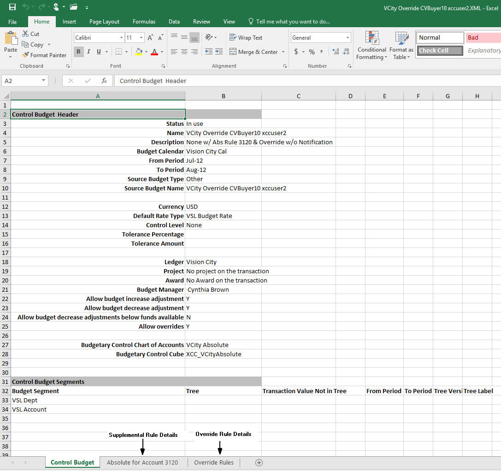Click the Open folder icon in Quick Access
The image size is (501, 471).
[x=74, y=7]
